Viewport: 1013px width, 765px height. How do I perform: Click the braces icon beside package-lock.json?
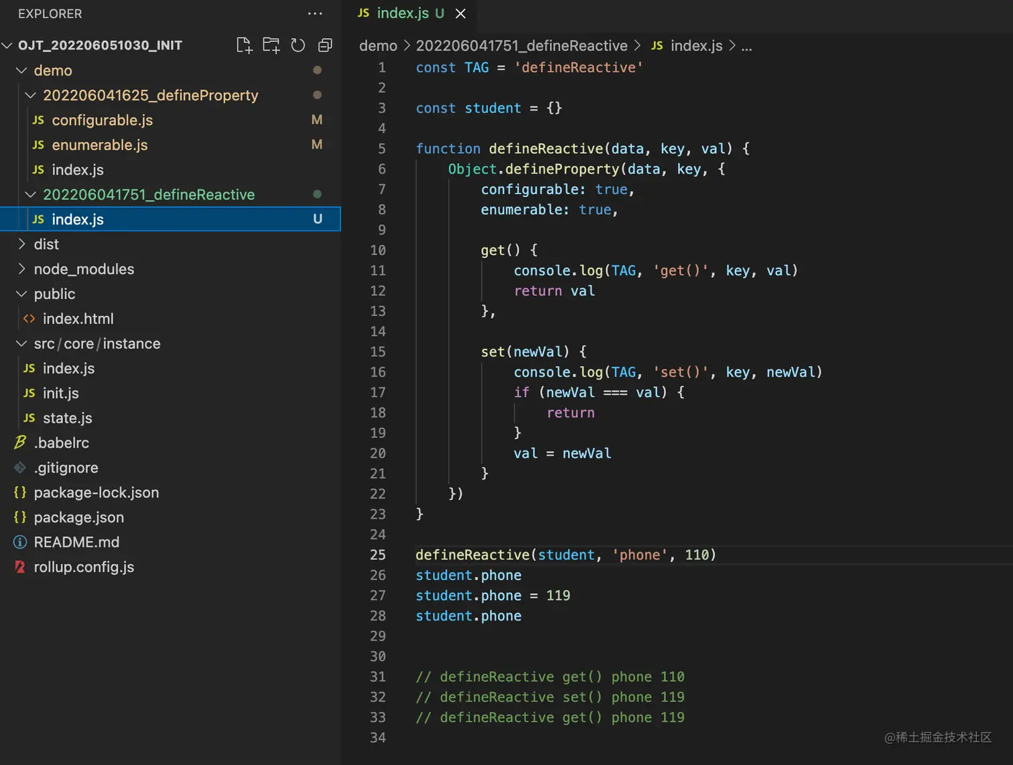click(20, 492)
